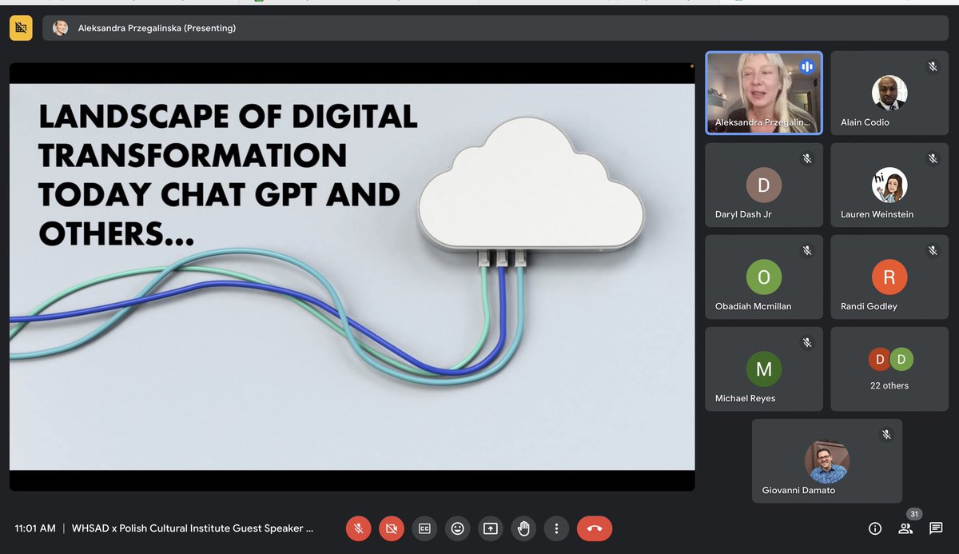959x554 pixels.
Task: Raise hand using the hand icon
Action: tap(523, 528)
